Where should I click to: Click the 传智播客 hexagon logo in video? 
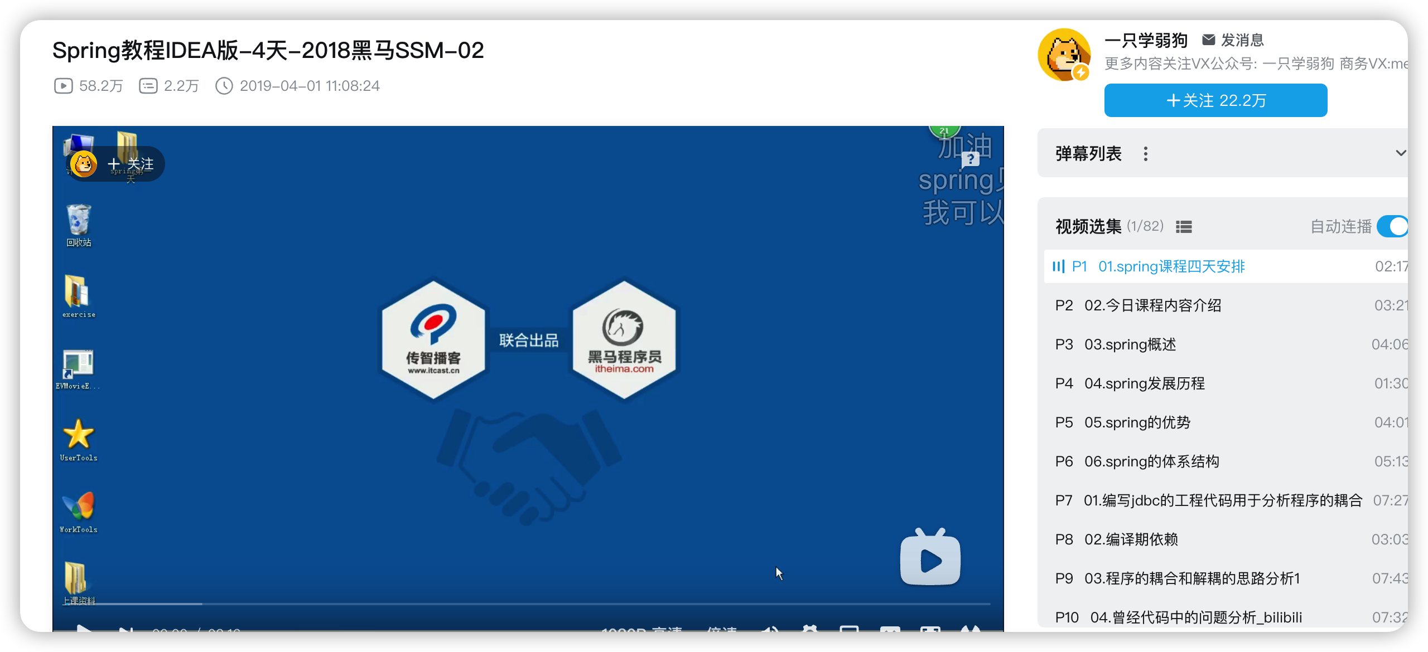pyautogui.click(x=433, y=339)
